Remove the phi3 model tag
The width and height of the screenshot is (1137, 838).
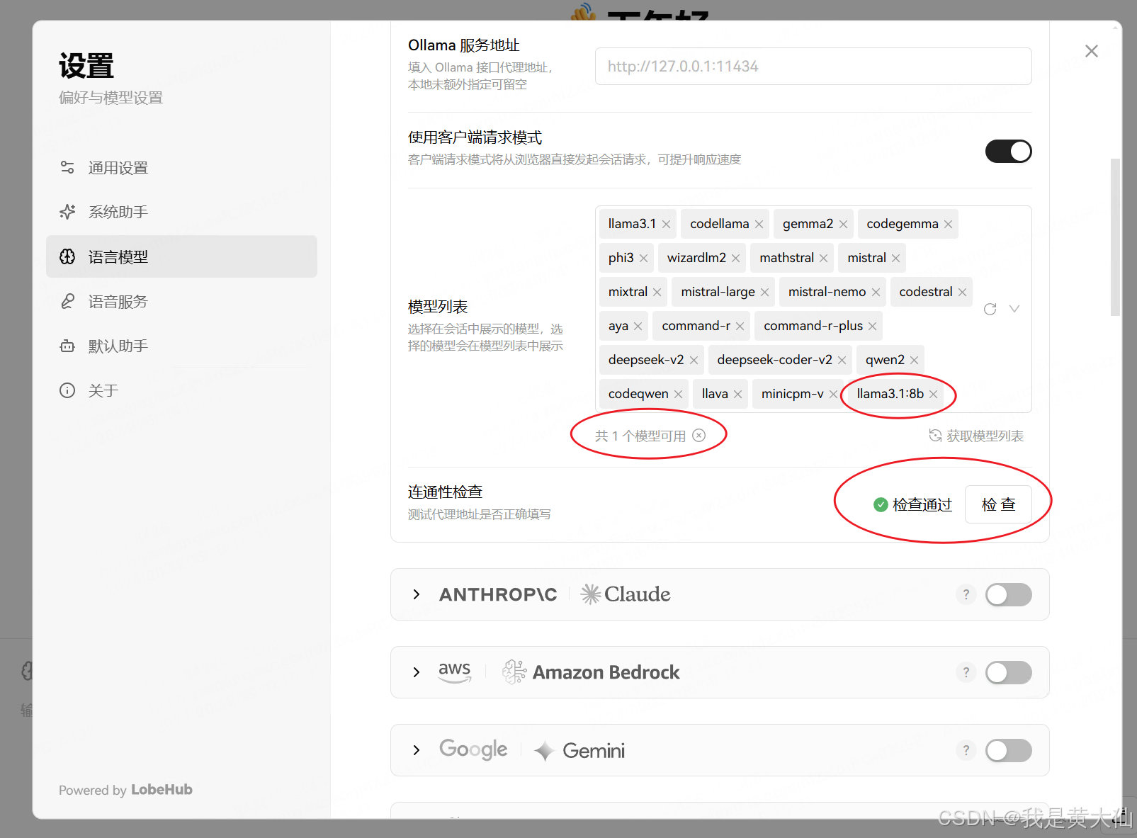pos(643,258)
